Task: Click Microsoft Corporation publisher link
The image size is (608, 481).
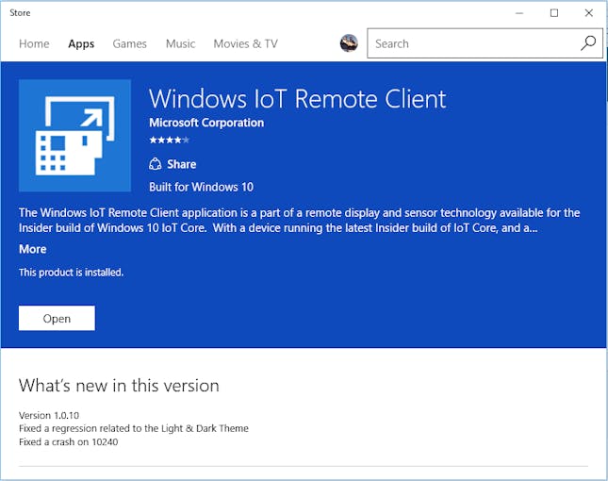Action: pos(206,123)
